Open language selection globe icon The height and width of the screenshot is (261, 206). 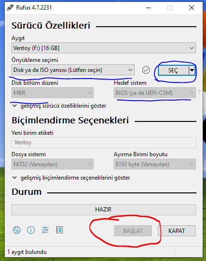[x=17, y=230]
